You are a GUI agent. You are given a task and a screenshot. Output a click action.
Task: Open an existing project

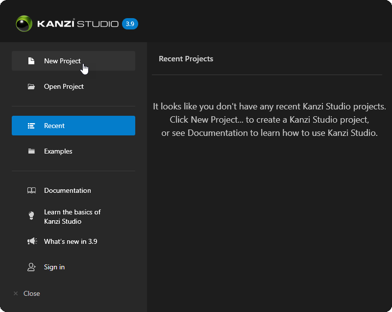coord(64,86)
